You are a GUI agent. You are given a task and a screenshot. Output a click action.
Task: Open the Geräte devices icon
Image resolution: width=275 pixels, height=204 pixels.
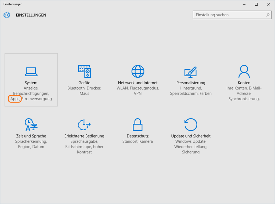84,71
